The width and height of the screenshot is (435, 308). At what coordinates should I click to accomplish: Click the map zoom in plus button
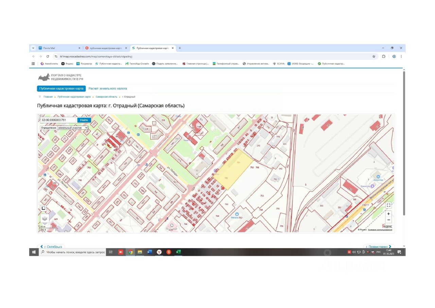(388, 214)
